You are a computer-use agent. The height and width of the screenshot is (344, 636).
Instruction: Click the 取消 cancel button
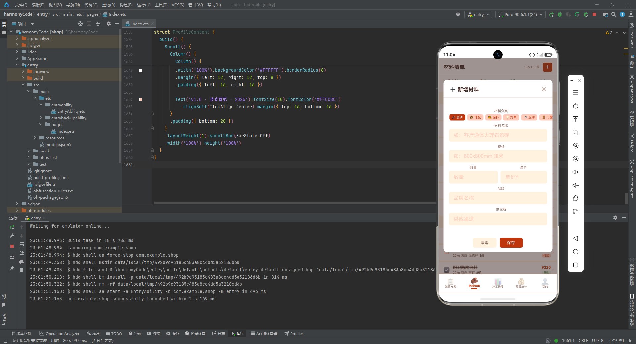point(485,243)
